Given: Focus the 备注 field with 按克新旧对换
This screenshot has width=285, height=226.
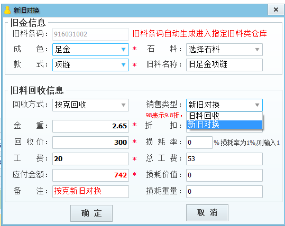Looking at the screenshot, I should tap(90, 192).
